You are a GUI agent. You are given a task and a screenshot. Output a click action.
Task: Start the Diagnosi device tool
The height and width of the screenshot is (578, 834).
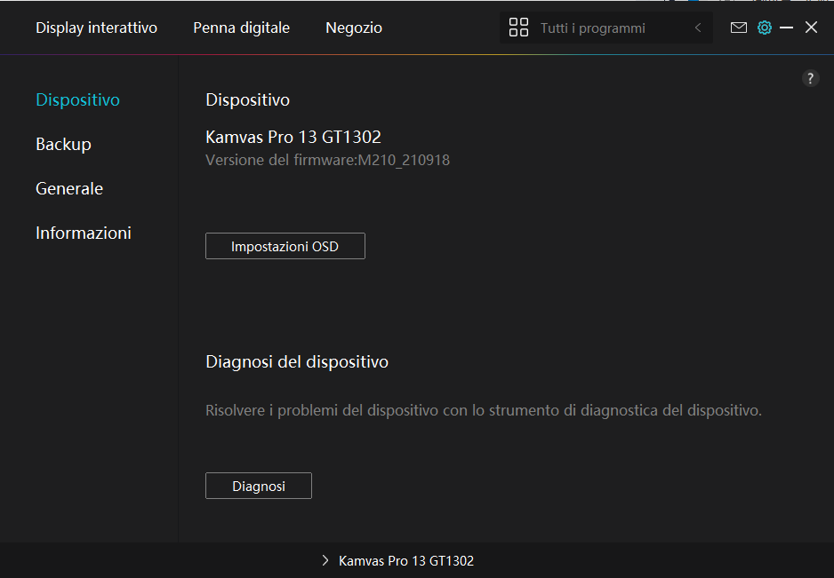[258, 486]
